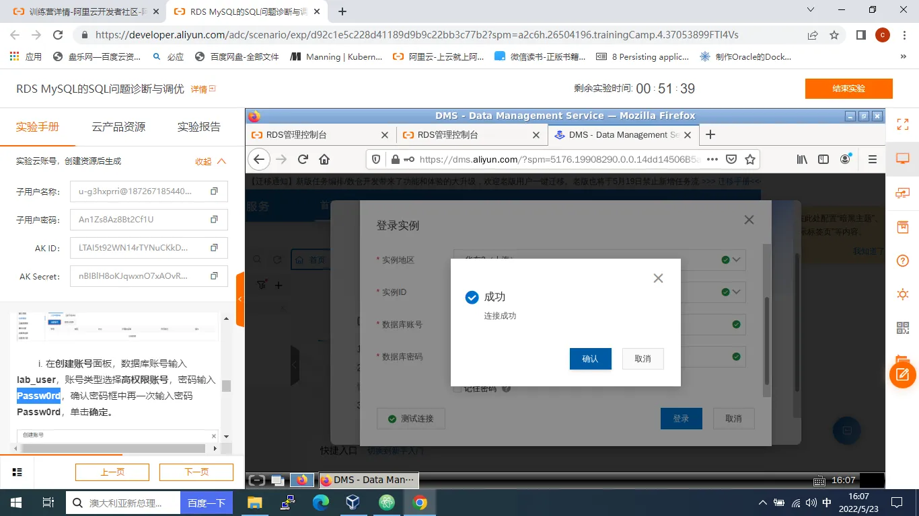Open the 实例地区 dropdown

[600, 260]
